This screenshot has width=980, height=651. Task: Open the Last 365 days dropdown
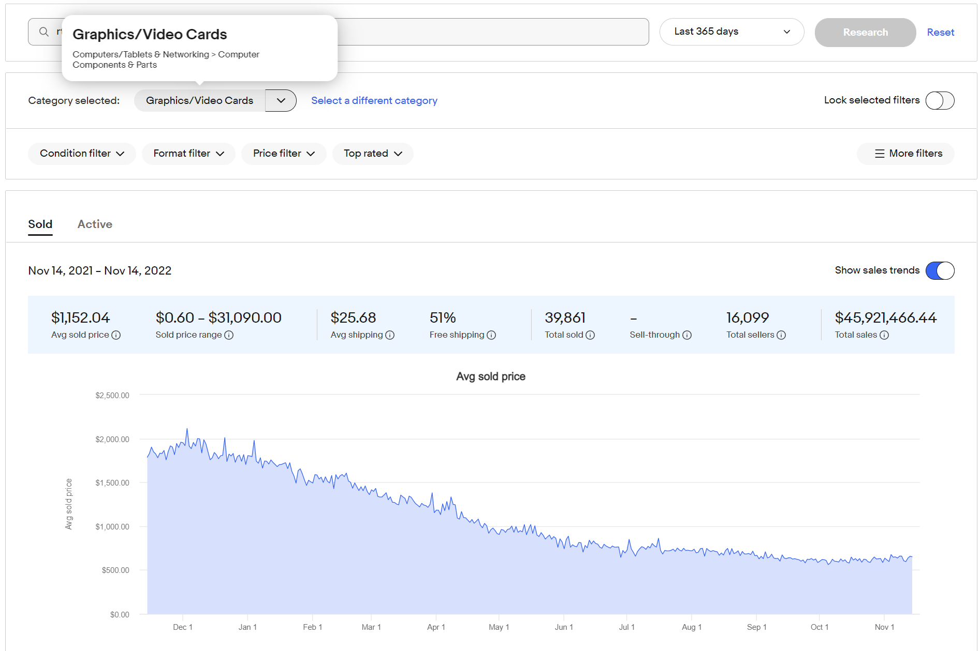[731, 32]
